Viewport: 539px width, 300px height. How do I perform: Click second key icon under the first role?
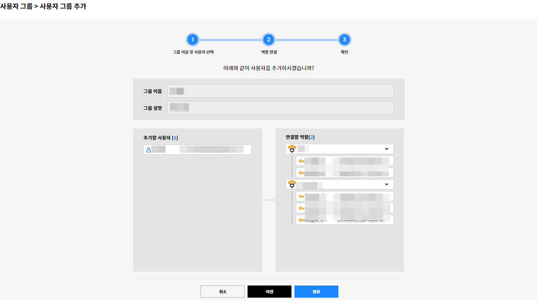click(x=301, y=173)
